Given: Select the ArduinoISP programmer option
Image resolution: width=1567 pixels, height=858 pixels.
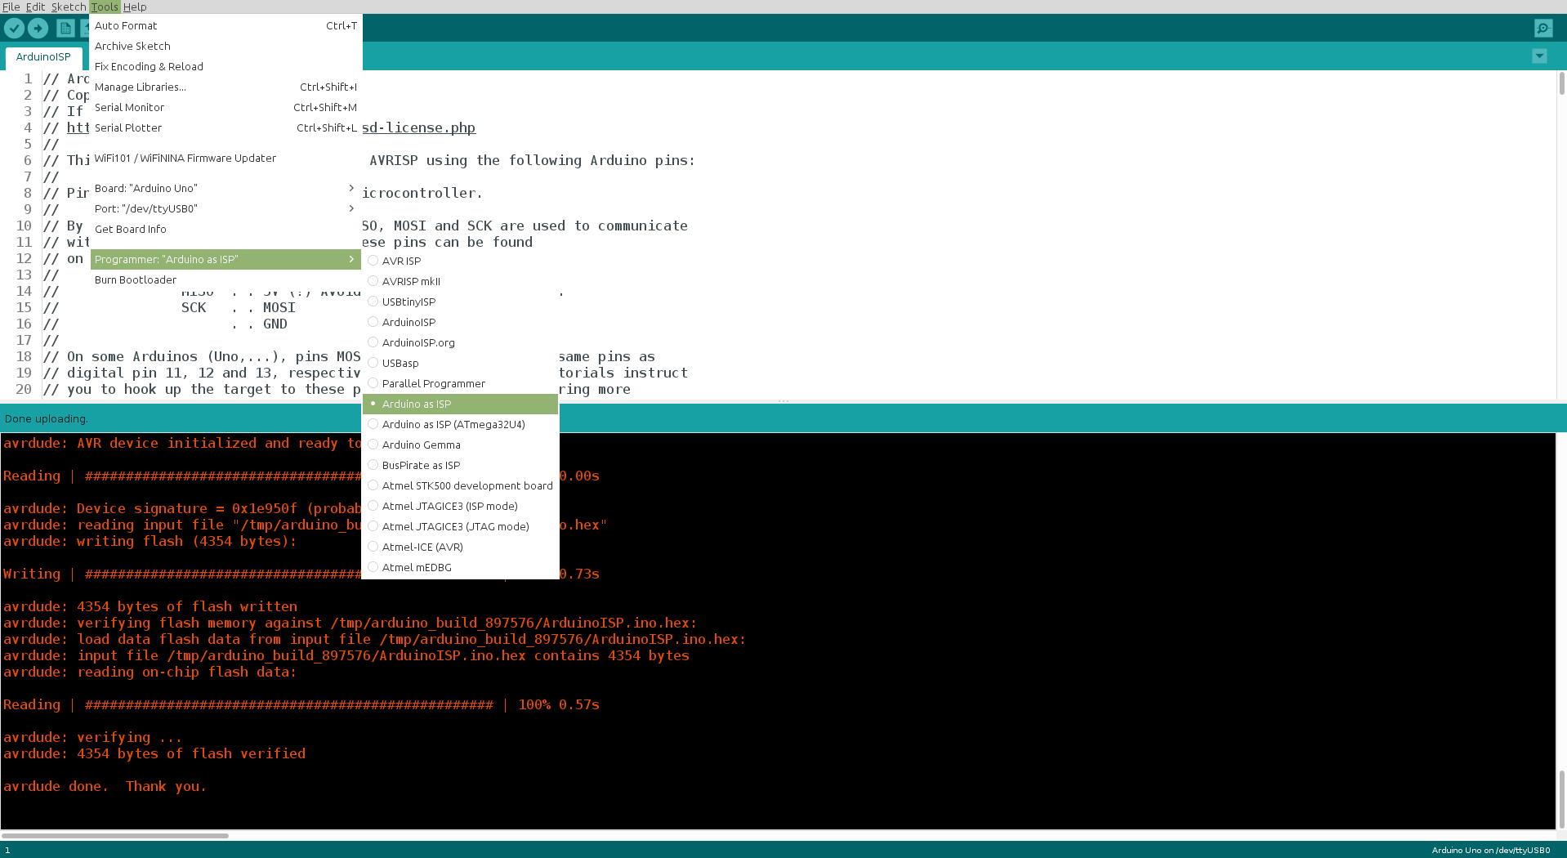Looking at the screenshot, I should tap(461, 322).
